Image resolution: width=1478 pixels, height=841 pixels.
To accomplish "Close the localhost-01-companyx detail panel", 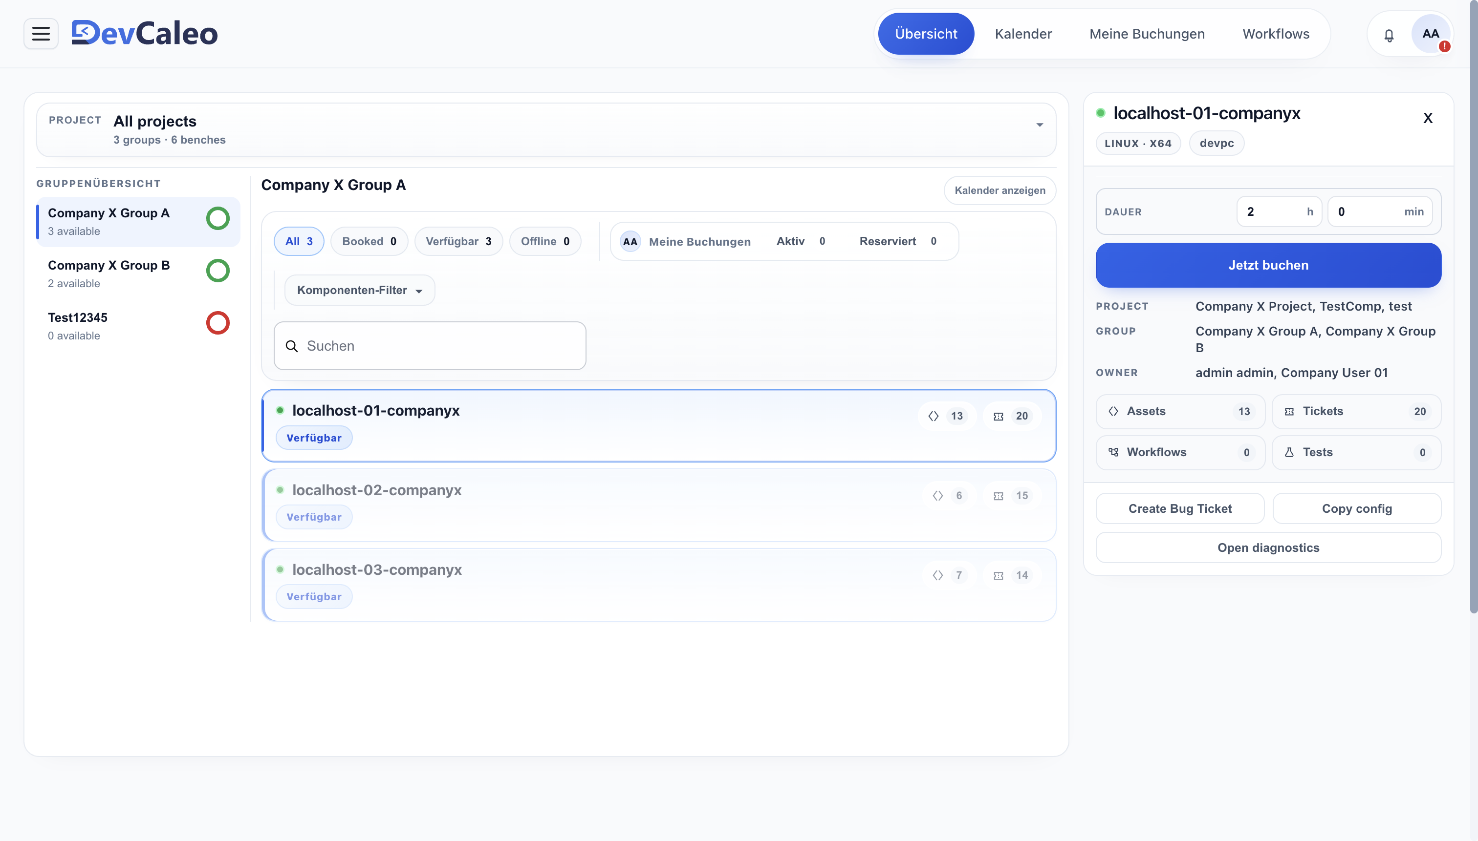I will pos(1428,118).
